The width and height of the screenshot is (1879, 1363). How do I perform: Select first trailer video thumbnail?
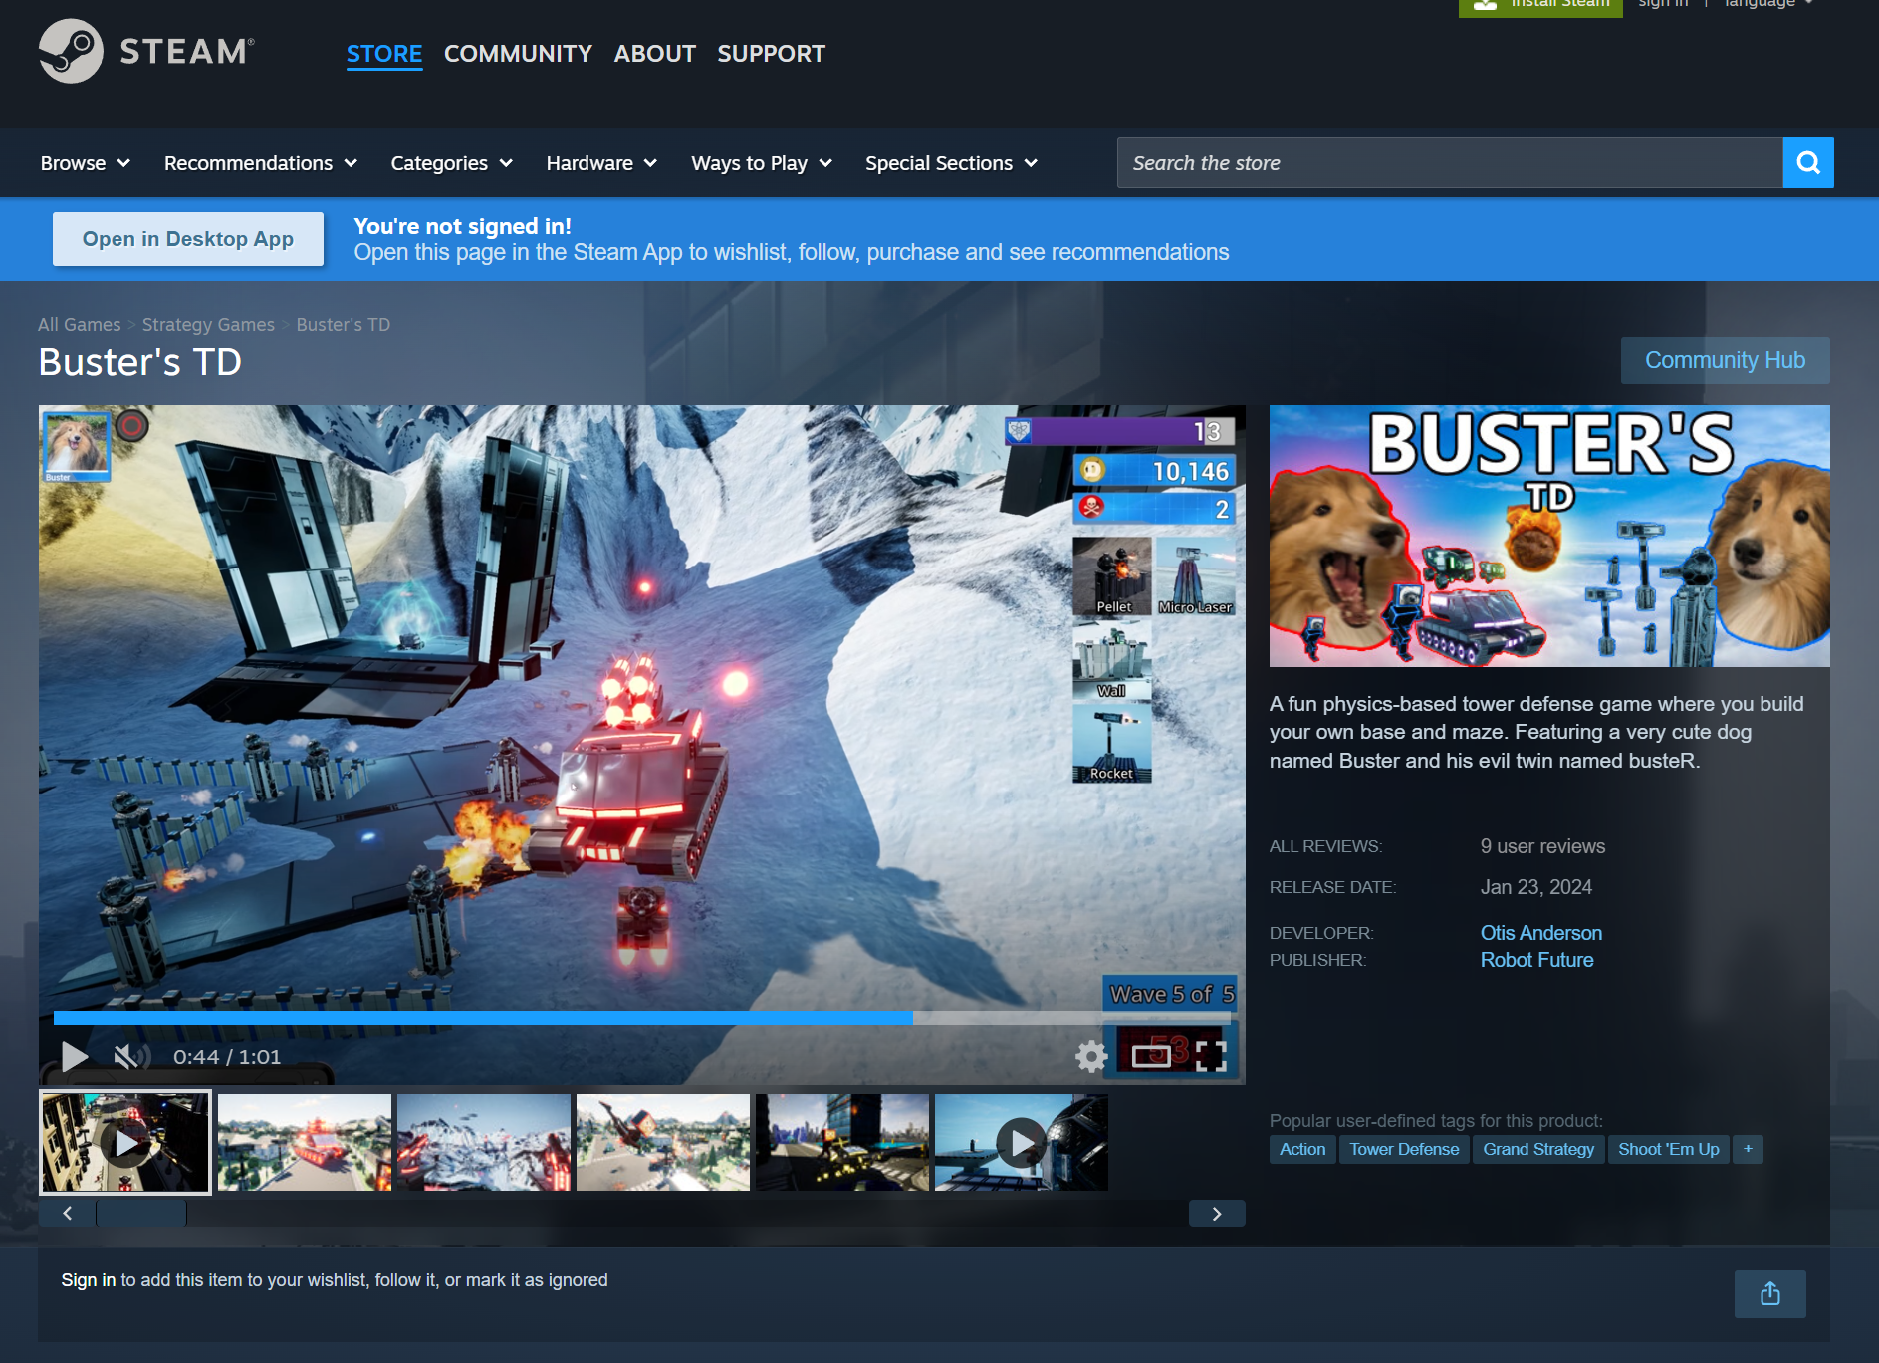[x=125, y=1142]
